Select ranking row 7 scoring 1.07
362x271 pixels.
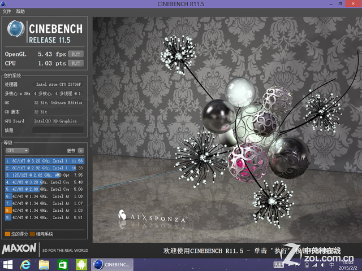(45, 203)
